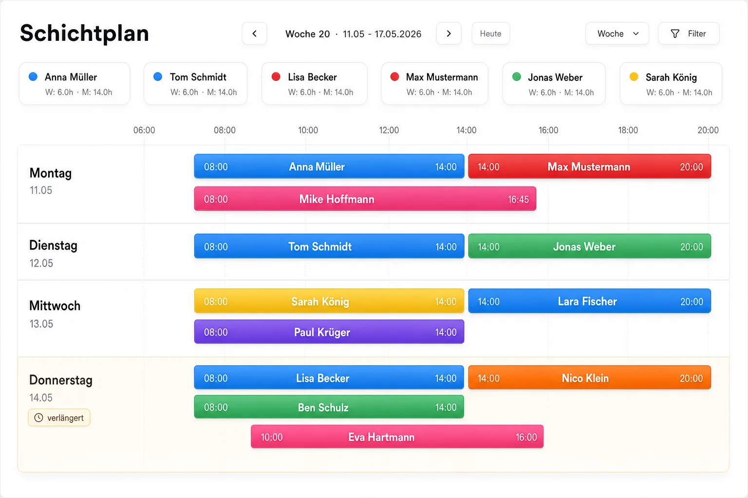The image size is (748, 498).
Task: Select the Mittwoch 13.05 day label
Action: (55, 314)
